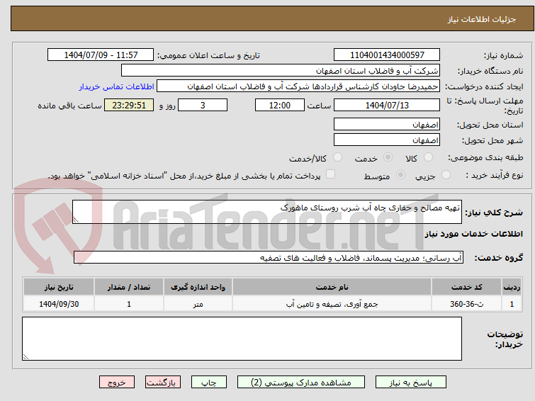Click the استان محل تحویل field

coord(387,124)
